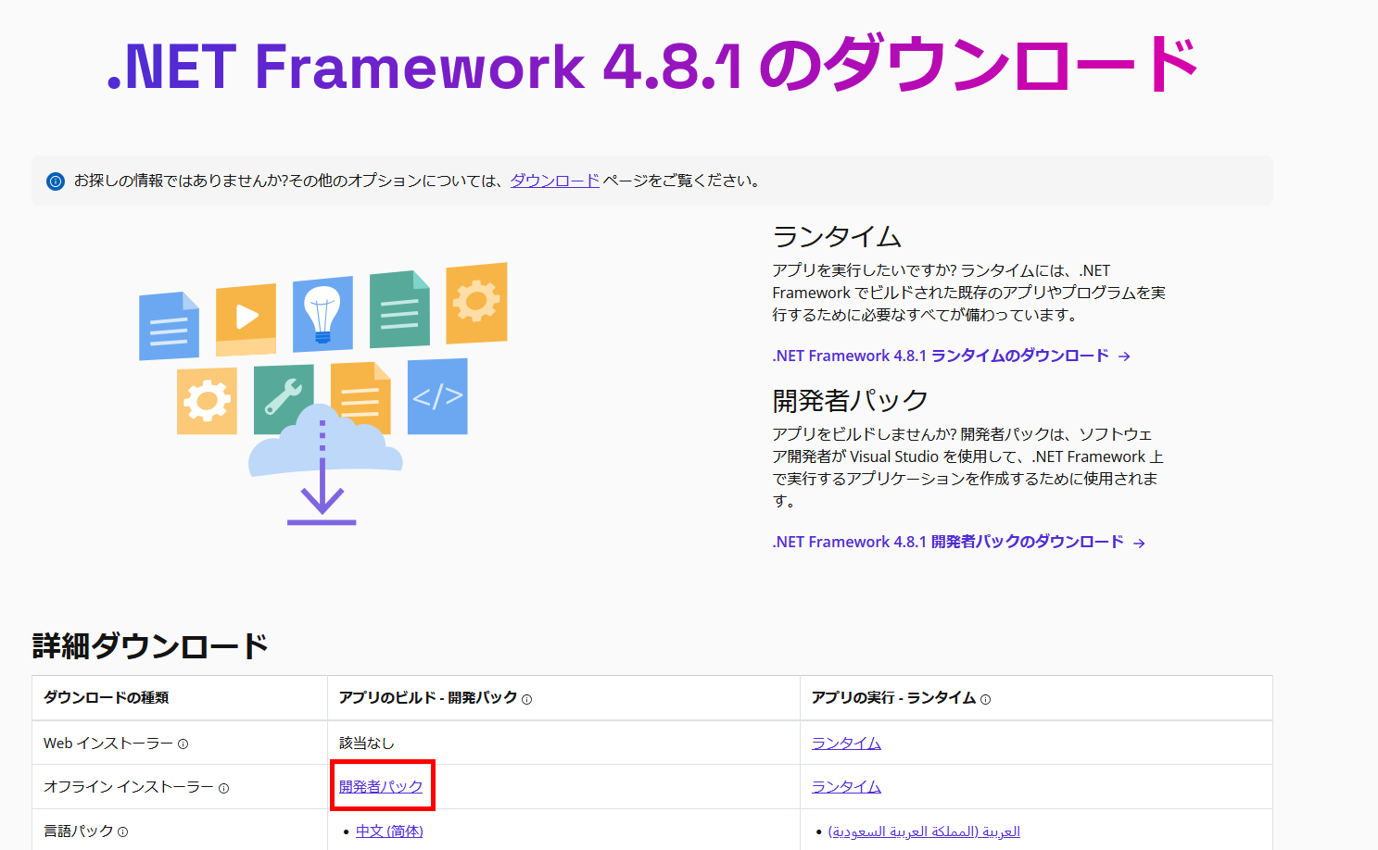Click the info icon beside オフライン インストーラー
Viewport: 1378px width, 850px height.
223,788
